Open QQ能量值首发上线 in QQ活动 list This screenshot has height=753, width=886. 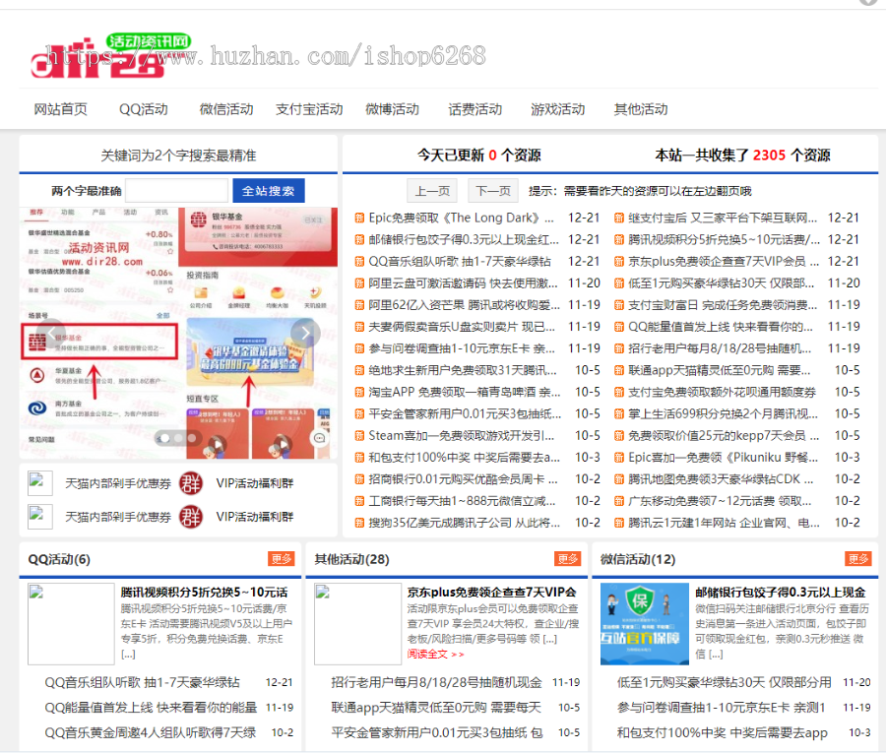(151, 708)
